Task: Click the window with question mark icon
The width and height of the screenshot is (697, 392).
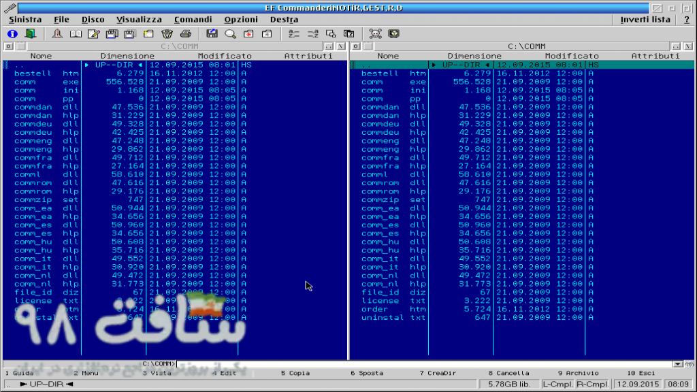Action: tap(349, 34)
